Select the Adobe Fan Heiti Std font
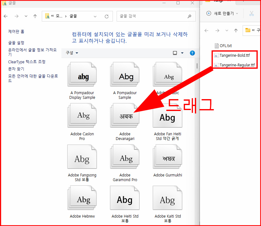 pyautogui.click(x=167, y=122)
